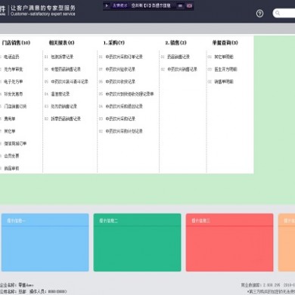Open 中药饮片收货记录
Image resolution: width=295 pixels, height=295 pixels.
tap(120, 82)
